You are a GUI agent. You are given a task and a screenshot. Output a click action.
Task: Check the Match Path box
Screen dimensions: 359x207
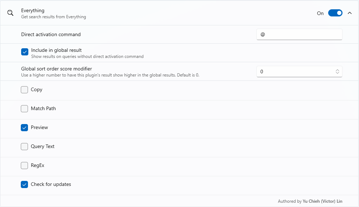click(x=24, y=109)
